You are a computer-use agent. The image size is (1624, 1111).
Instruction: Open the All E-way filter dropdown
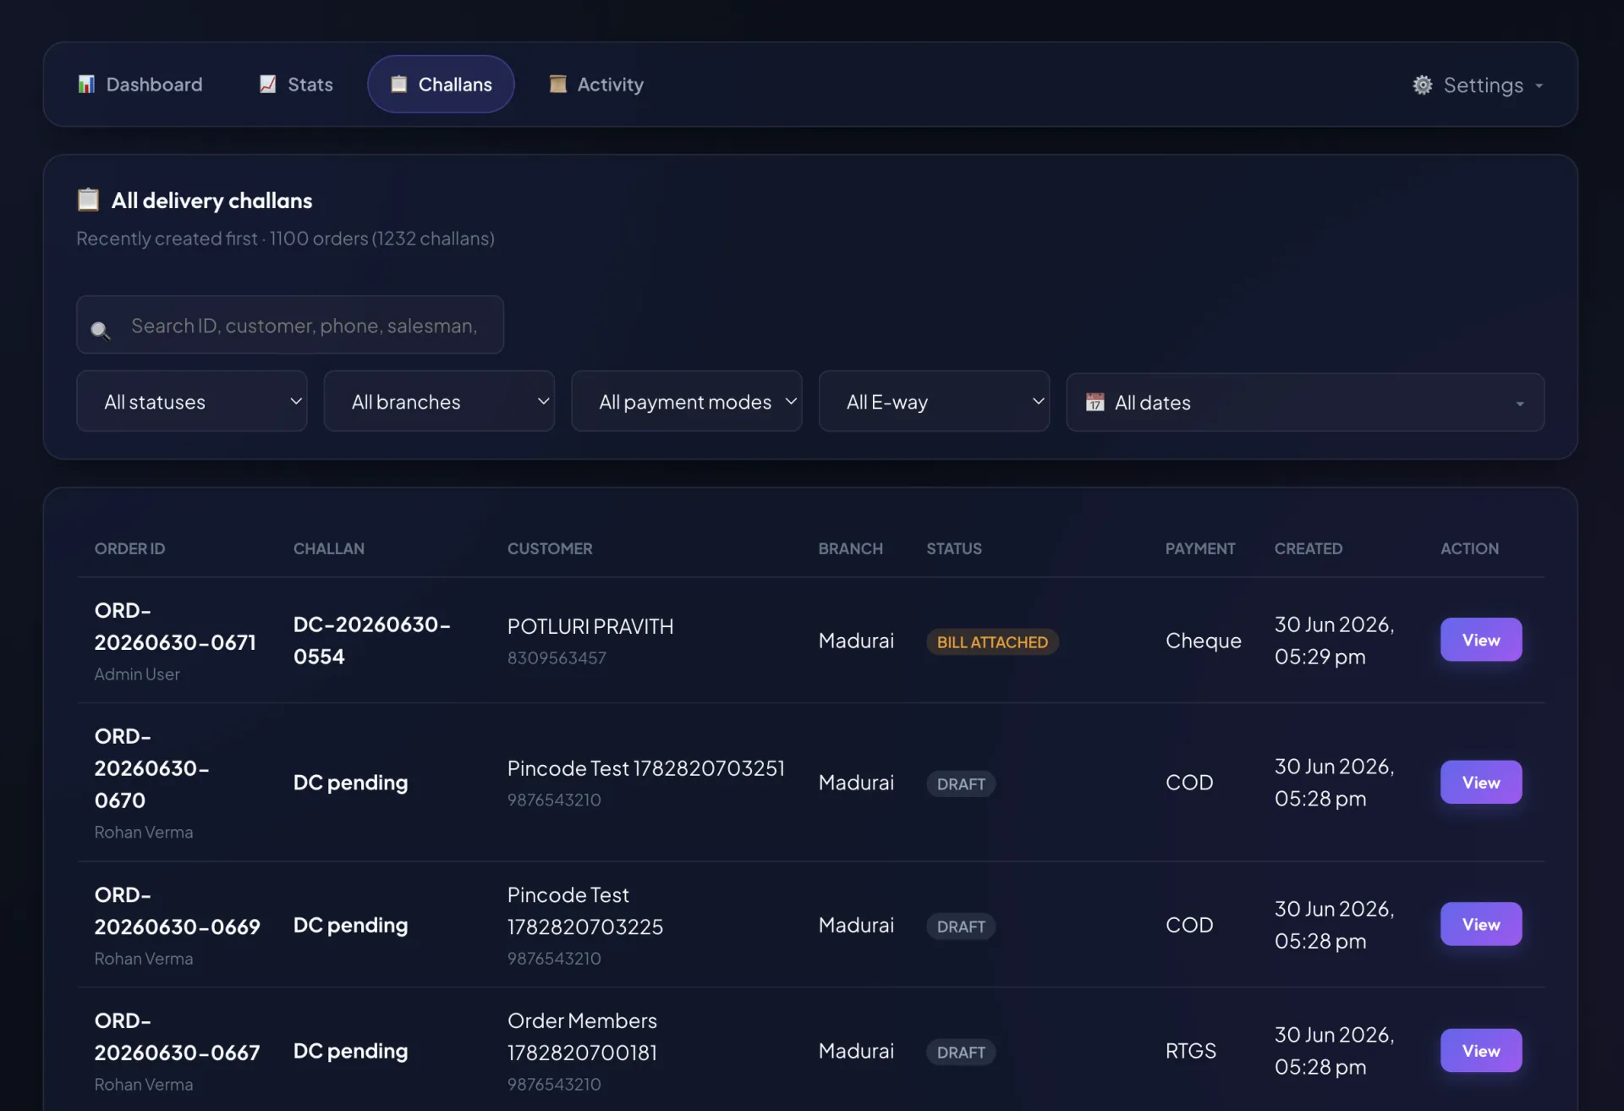click(934, 401)
